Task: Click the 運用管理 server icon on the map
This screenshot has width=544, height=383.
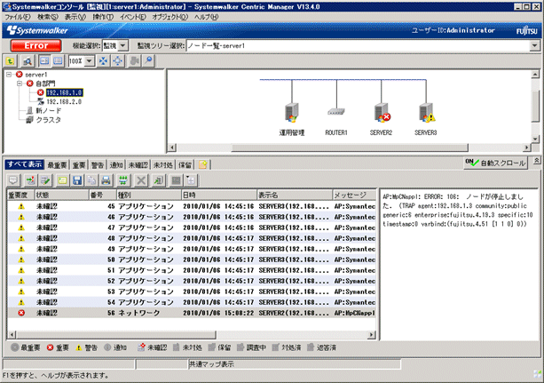Action: pos(292,112)
